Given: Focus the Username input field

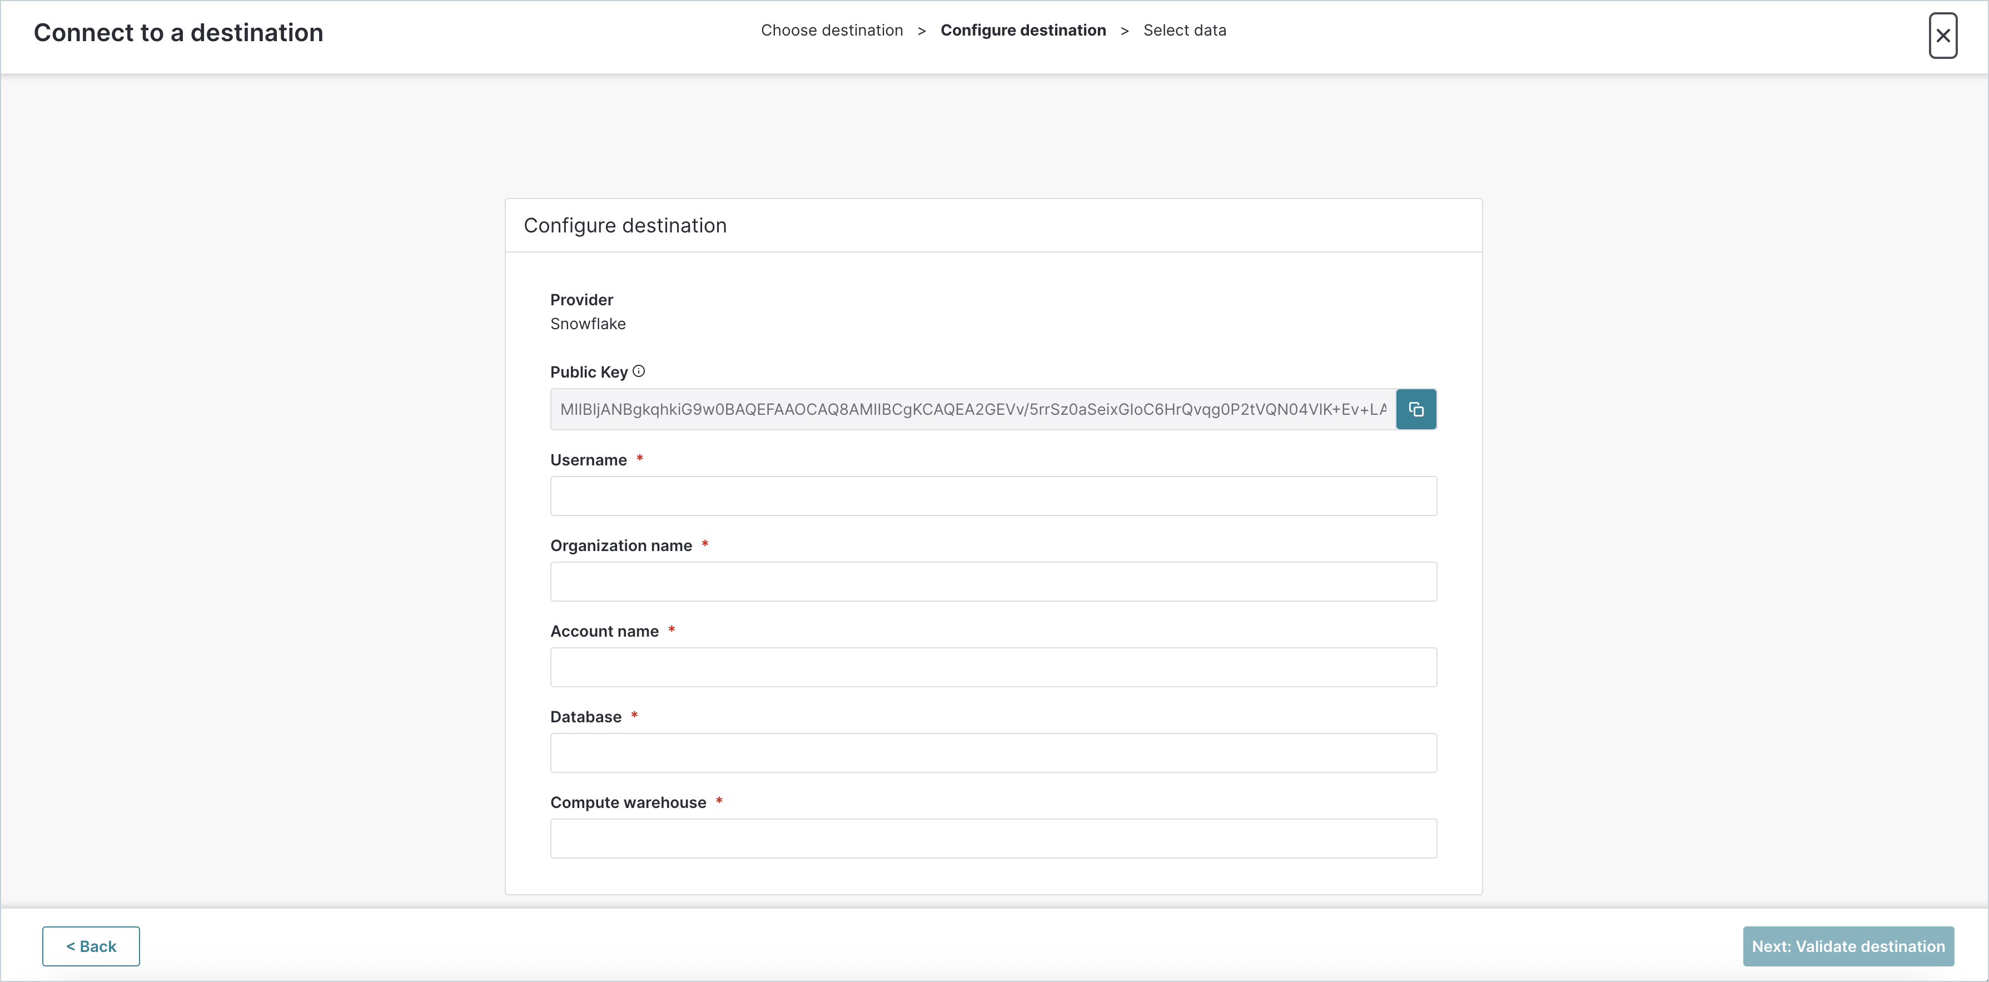Looking at the screenshot, I should click(993, 495).
